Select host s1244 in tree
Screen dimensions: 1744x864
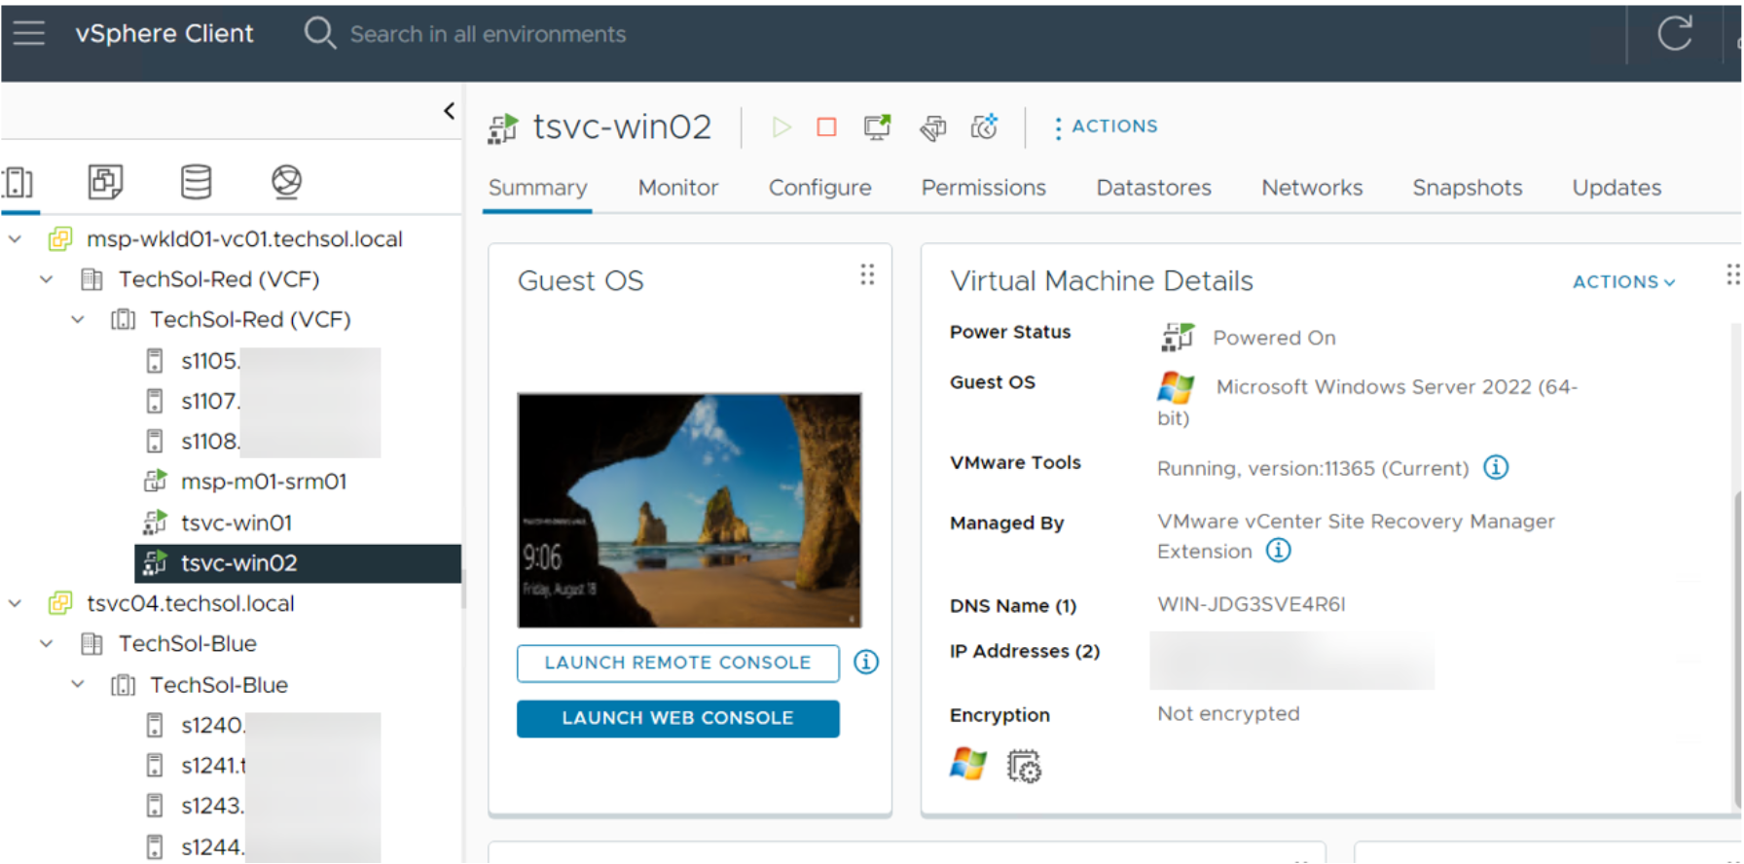[x=212, y=847]
